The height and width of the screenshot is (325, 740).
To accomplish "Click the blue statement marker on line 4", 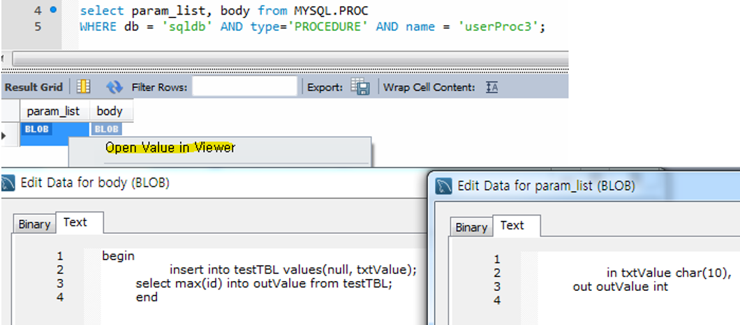I will point(53,10).
